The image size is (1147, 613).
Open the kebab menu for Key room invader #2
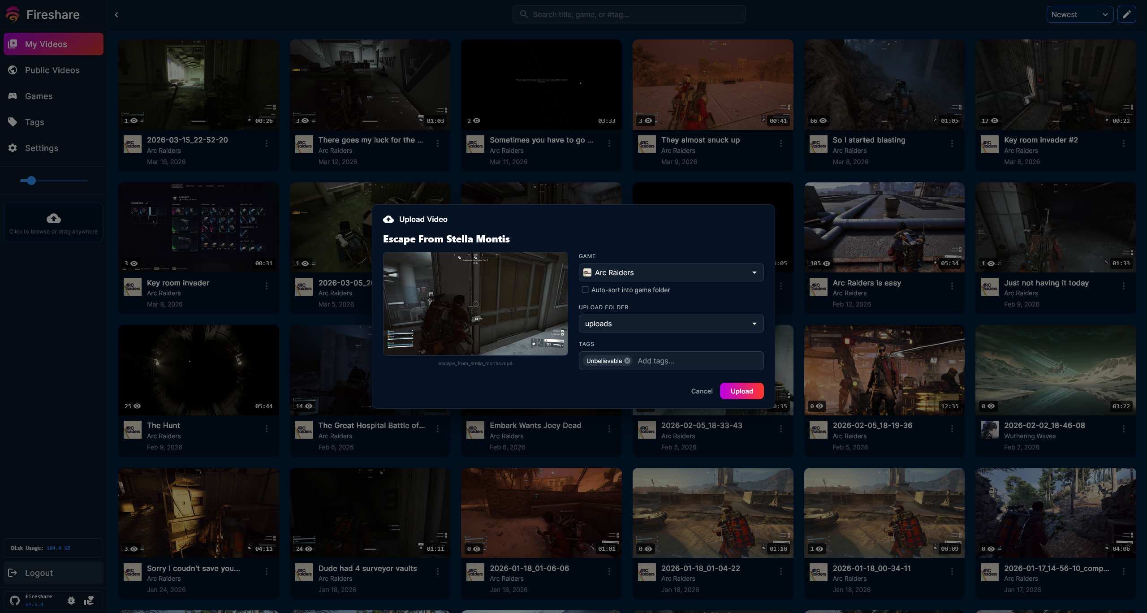point(1123,143)
